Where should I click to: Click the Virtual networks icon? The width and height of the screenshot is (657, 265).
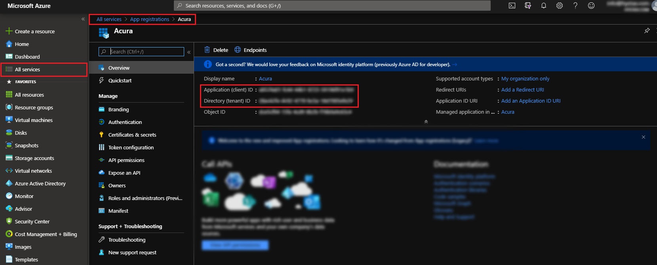[x=9, y=171]
